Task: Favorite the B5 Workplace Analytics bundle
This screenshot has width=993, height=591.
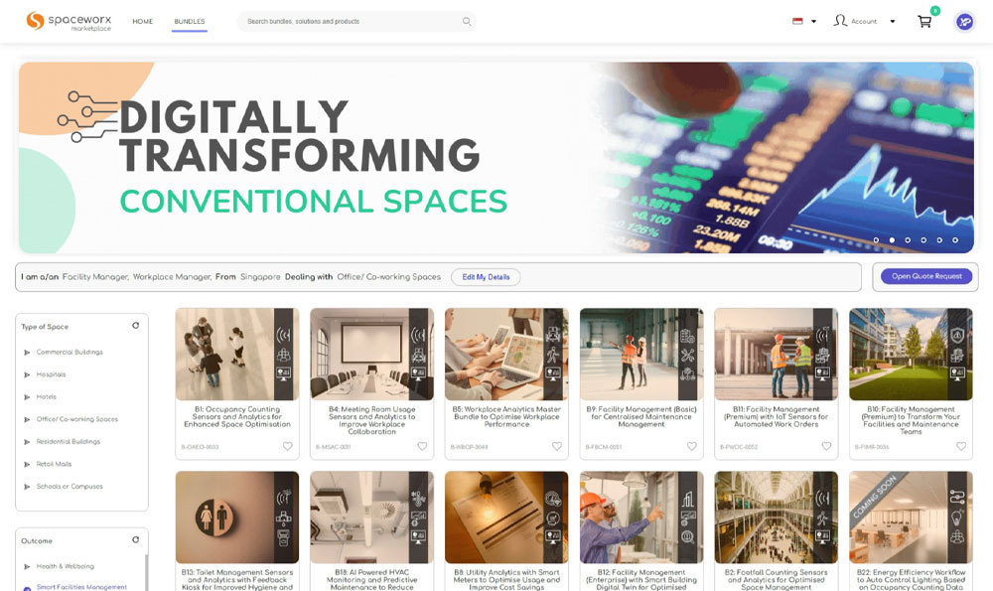Action: coord(557,447)
